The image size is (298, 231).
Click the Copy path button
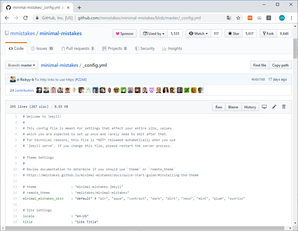point(280,65)
